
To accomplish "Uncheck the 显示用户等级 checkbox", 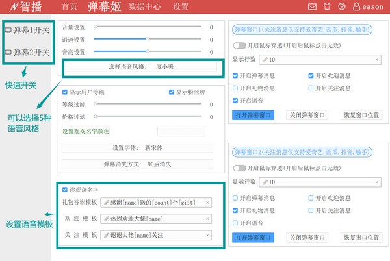I will click(64, 92).
